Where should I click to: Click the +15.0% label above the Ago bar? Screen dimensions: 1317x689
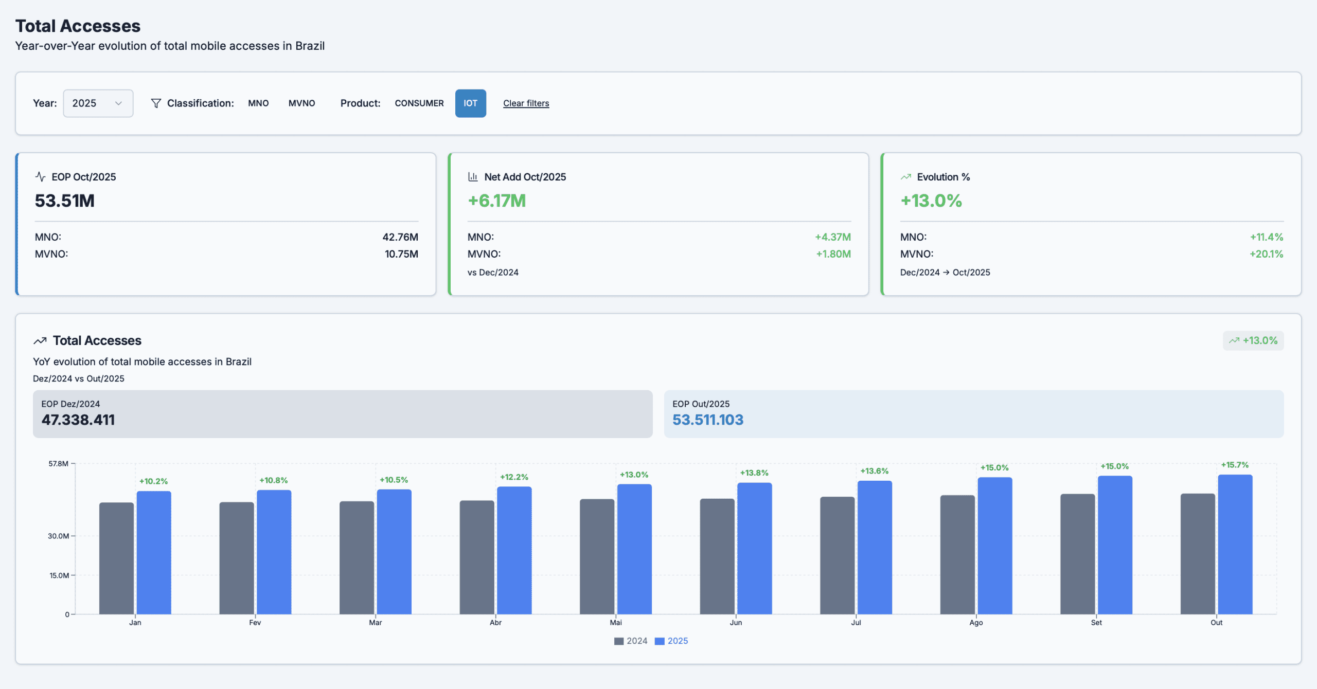click(994, 467)
